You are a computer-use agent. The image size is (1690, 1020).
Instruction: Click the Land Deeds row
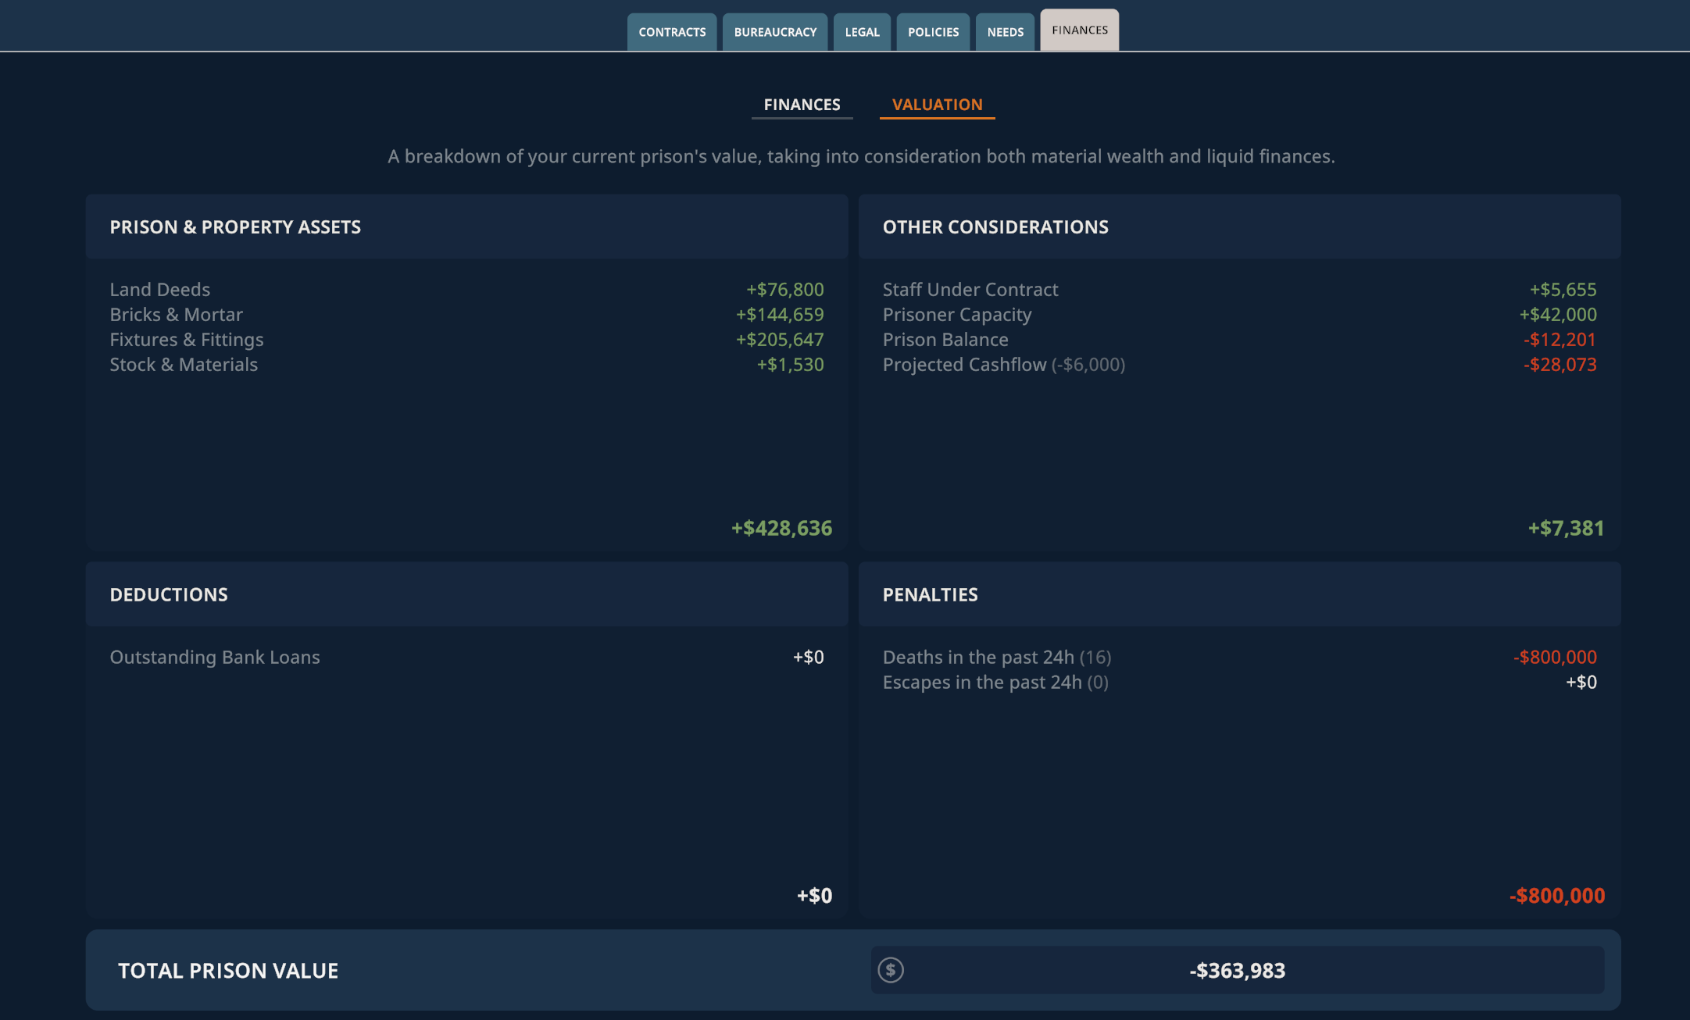click(160, 290)
